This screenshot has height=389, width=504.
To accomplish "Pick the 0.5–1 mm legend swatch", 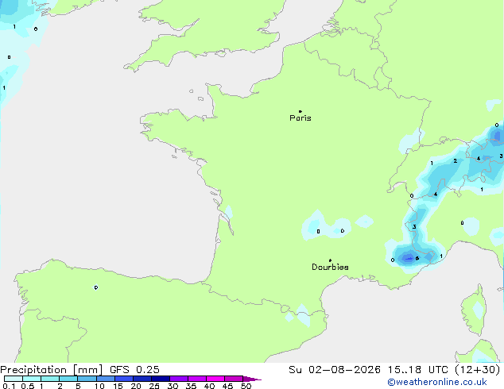I will [x=32, y=379].
